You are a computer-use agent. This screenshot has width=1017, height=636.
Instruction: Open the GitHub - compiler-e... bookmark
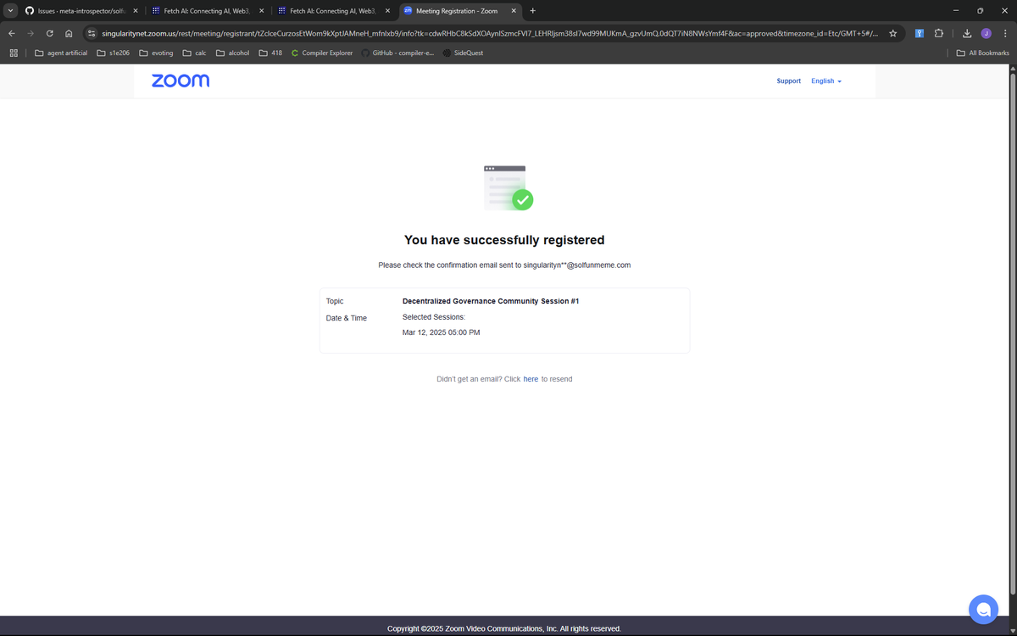tap(397, 53)
